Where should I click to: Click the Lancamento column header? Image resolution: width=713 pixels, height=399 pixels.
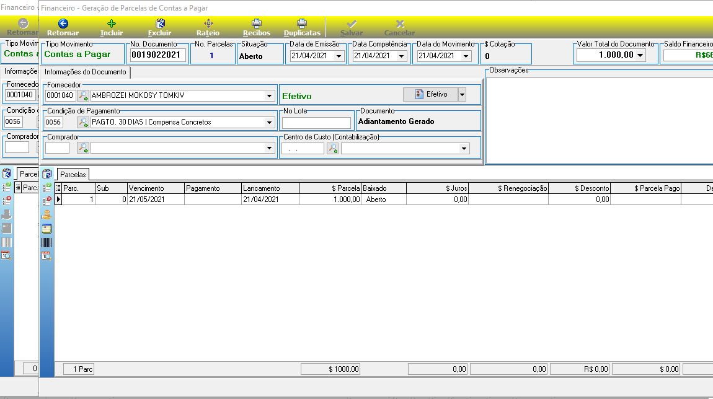coord(270,188)
